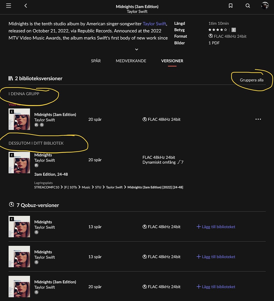This screenshot has height=301, width=274.
Task: Go back with the left arrow
Action: (x=26, y=6)
